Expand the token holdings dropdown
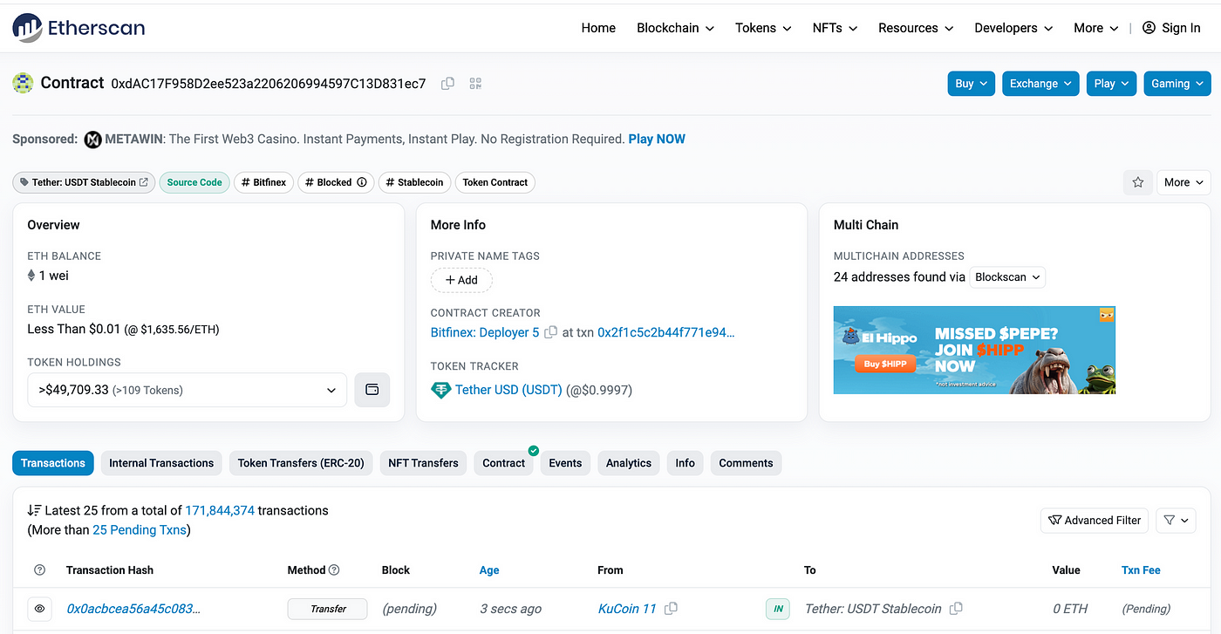Image resolution: width=1221 pixels, height=634 pixels. point(188,390)
